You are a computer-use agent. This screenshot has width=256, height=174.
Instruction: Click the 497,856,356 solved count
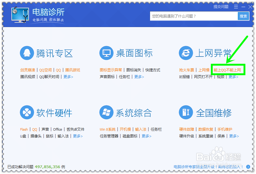(47, 167)
